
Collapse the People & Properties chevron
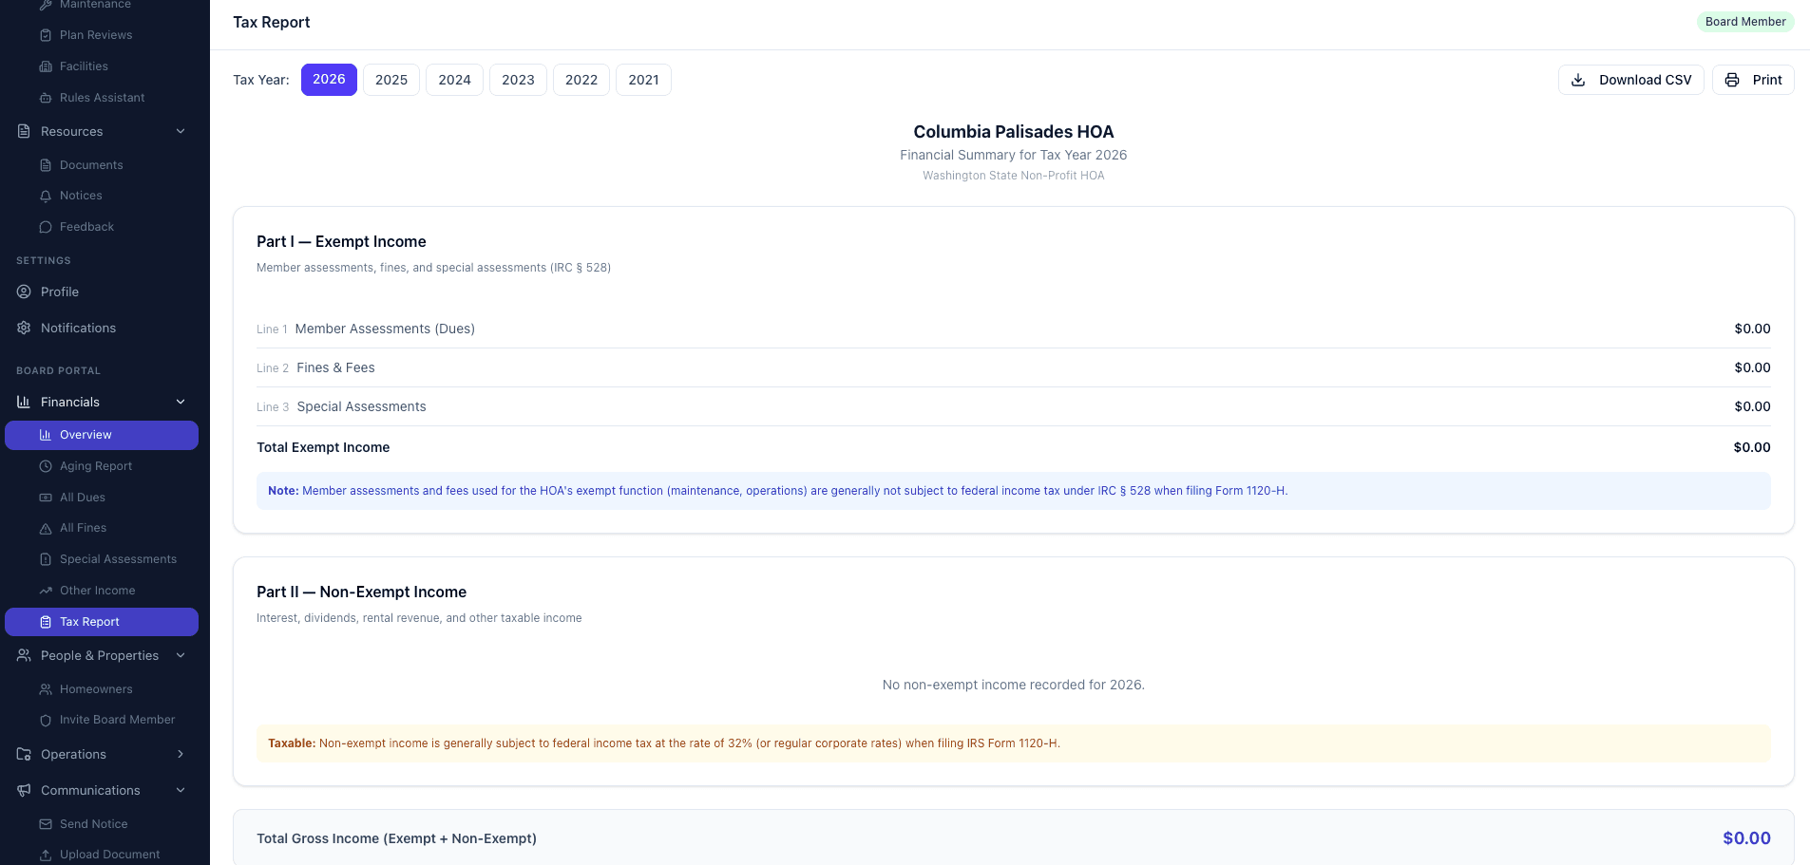(x=181, y=655)
